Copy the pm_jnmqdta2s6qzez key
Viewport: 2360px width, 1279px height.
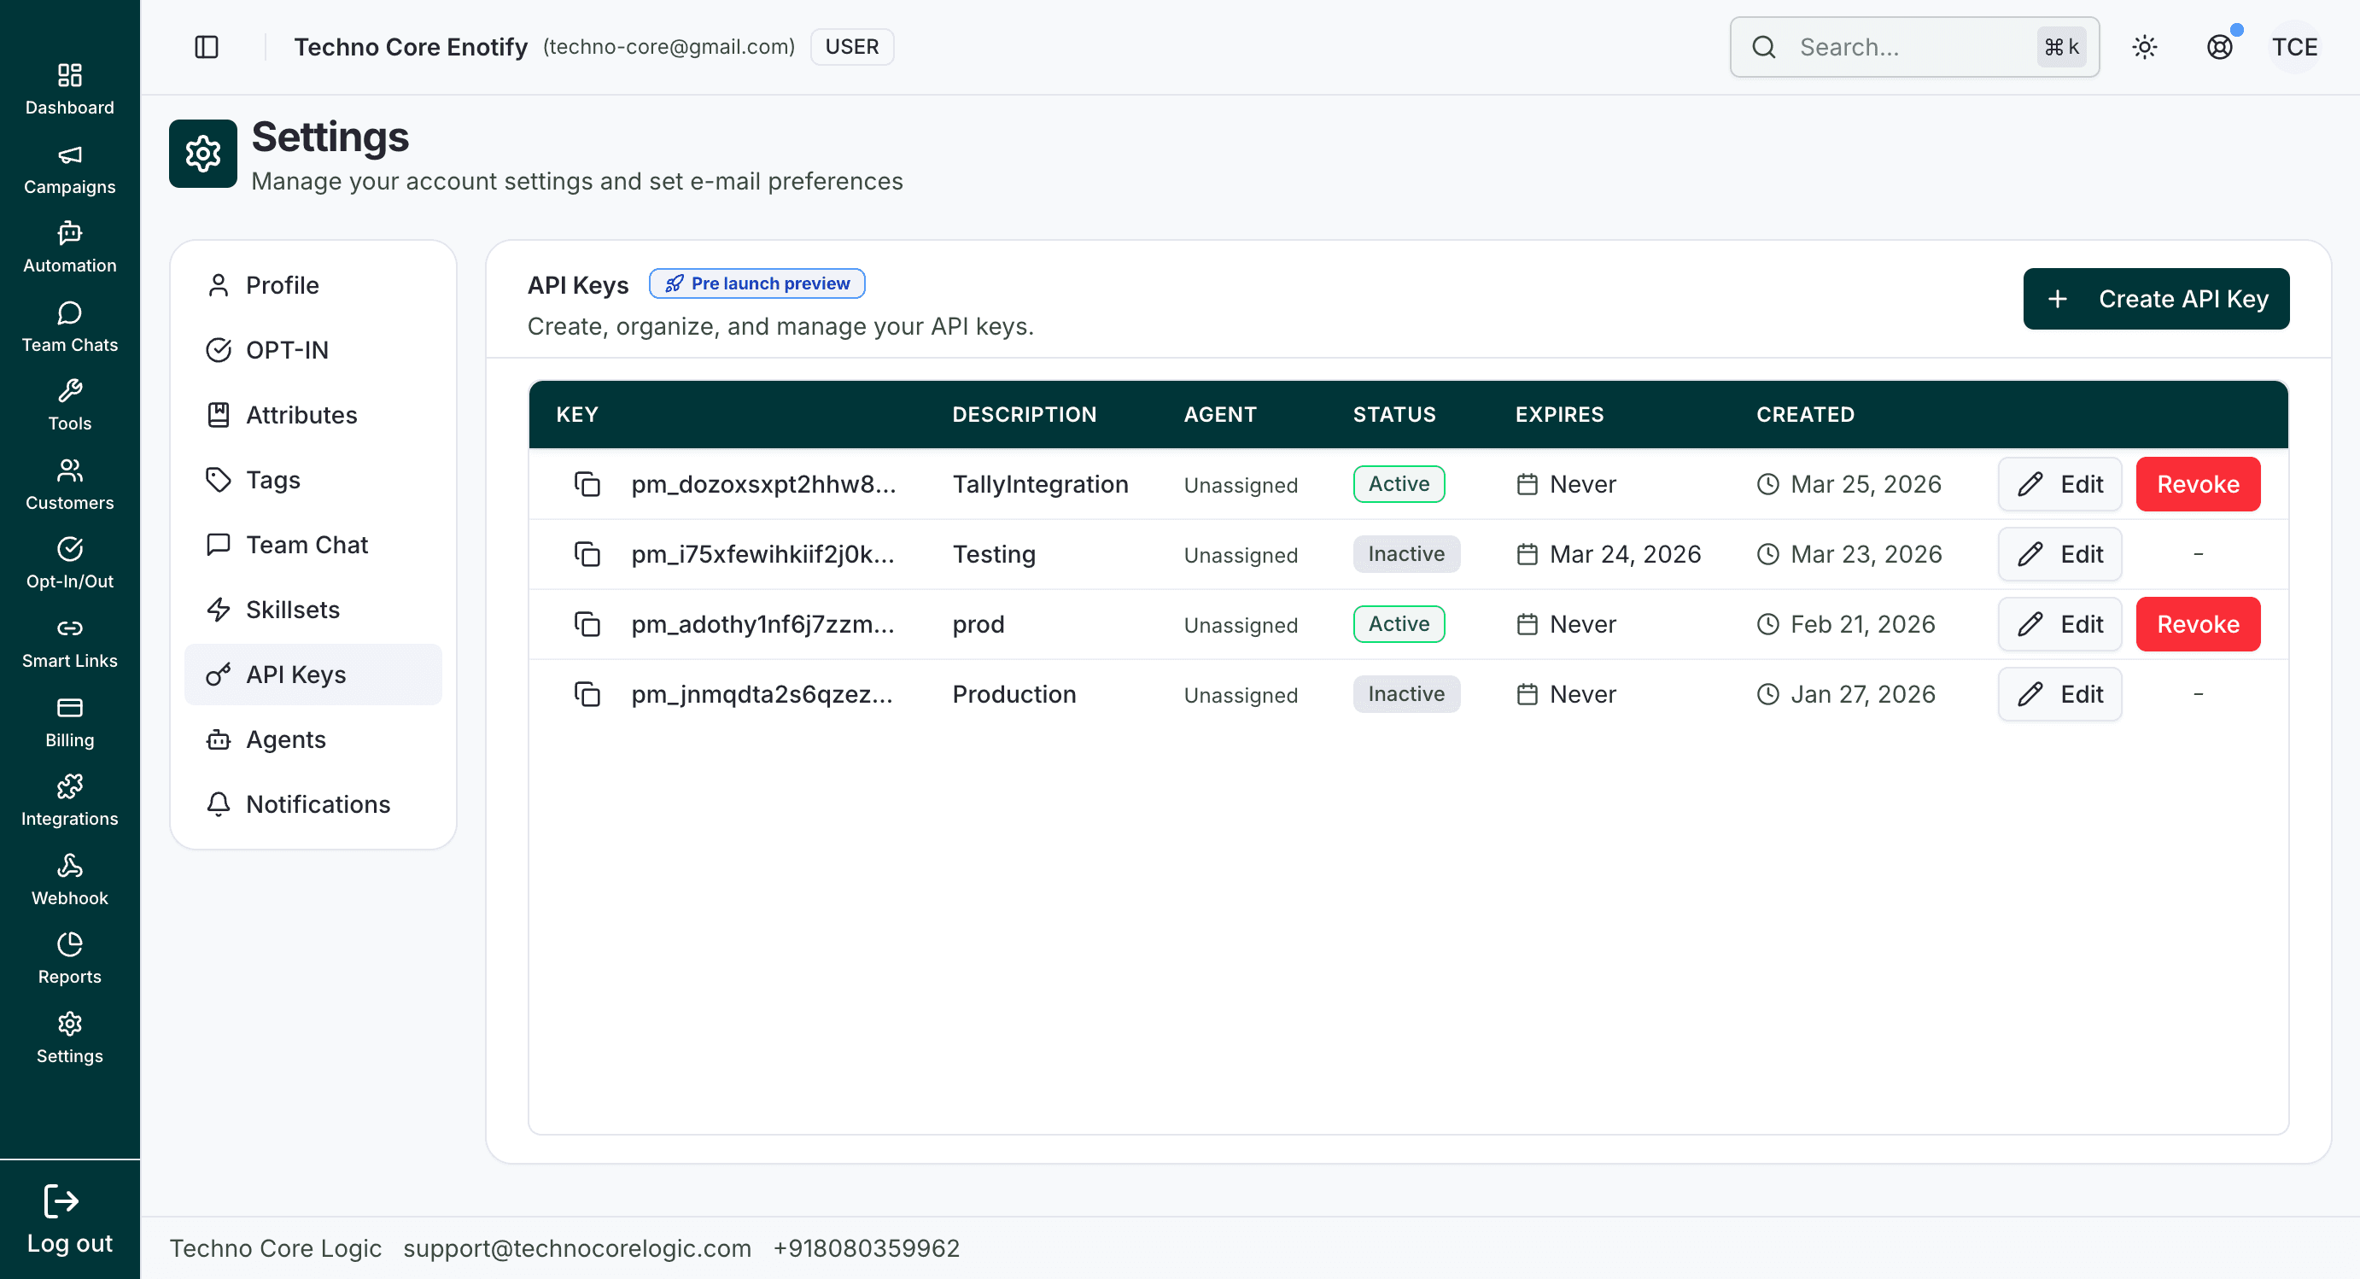[587, 694]
